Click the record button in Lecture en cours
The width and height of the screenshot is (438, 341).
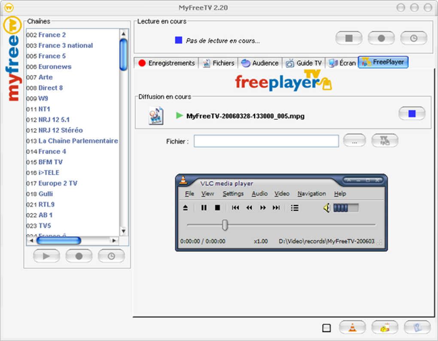click(x=381, y=38)
